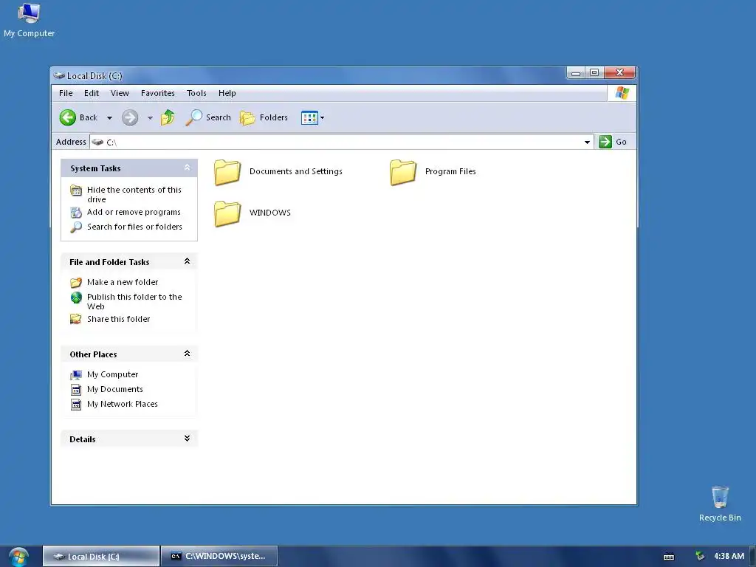Click Add or remove programs link
Viewport: 756px width, 567px height.
pyautogui.click(x=134, y=212)
